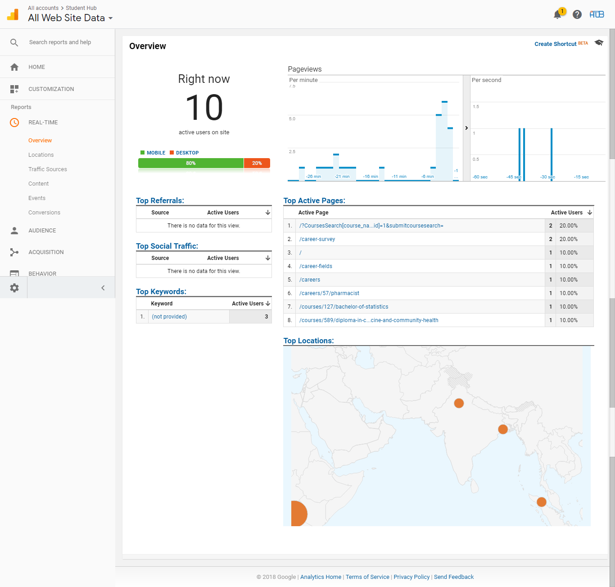Click the Home house icon
Viewport: 615px width, 587px height.
[x=14, y=67]
